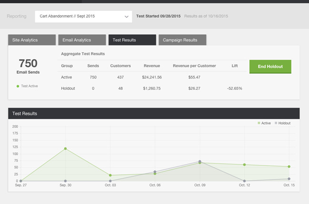
Task: Select the Holdout group row label
Action: click(x=68, y=88)
